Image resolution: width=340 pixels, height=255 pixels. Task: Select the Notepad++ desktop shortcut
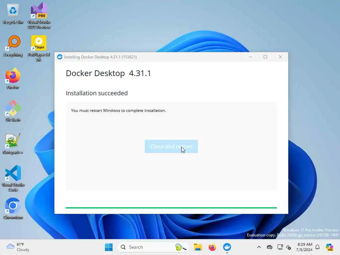(13, 143)
